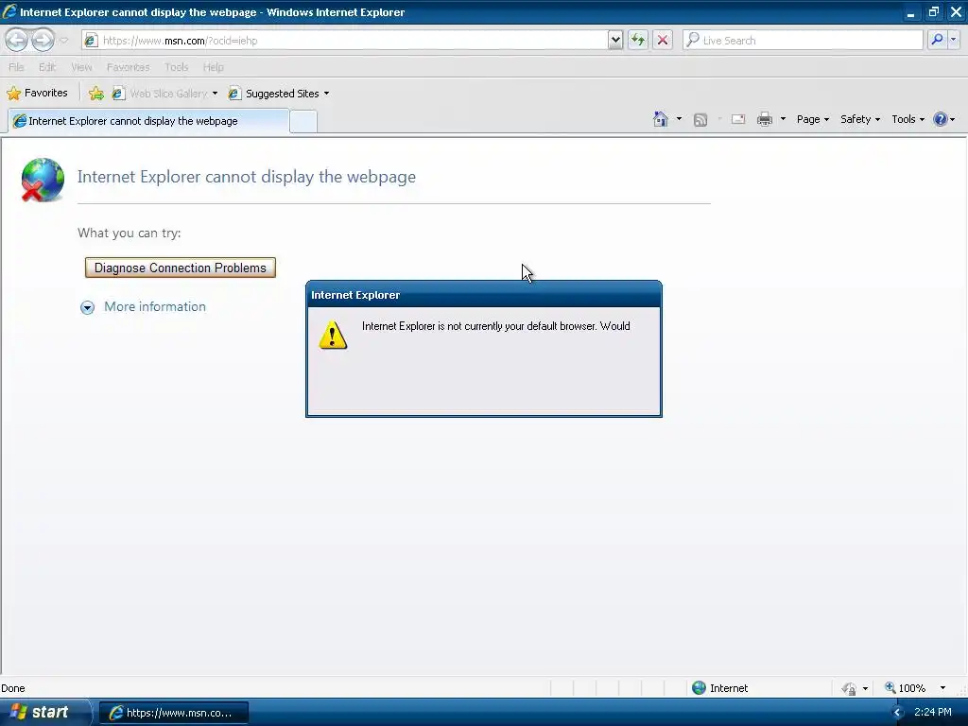Click the Forward navigation arrow

[x=43, y=40]
